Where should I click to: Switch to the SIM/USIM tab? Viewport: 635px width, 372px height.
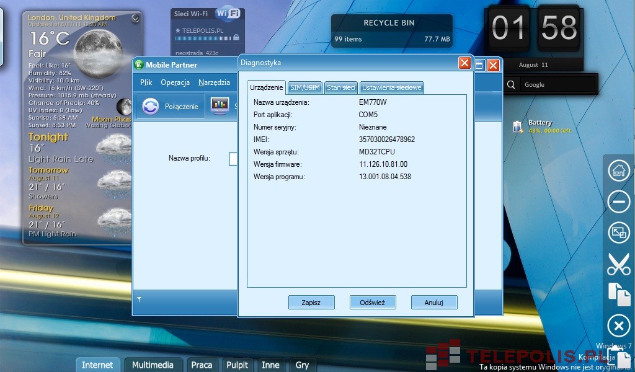click(305, 87)
